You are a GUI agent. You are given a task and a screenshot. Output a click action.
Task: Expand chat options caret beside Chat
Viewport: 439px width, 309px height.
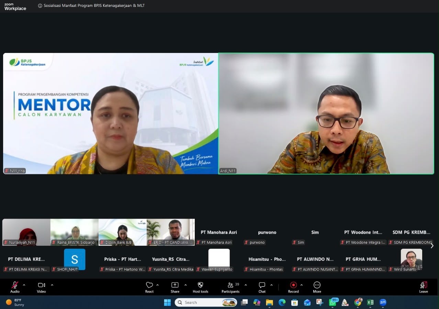coord(271,285)
